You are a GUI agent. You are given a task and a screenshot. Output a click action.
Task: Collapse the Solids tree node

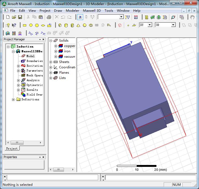pos(51,41)
